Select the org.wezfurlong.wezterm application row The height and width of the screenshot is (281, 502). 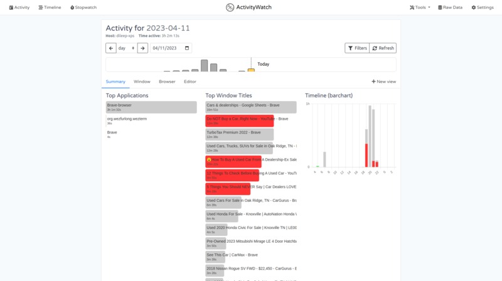[x=151, y=120]
